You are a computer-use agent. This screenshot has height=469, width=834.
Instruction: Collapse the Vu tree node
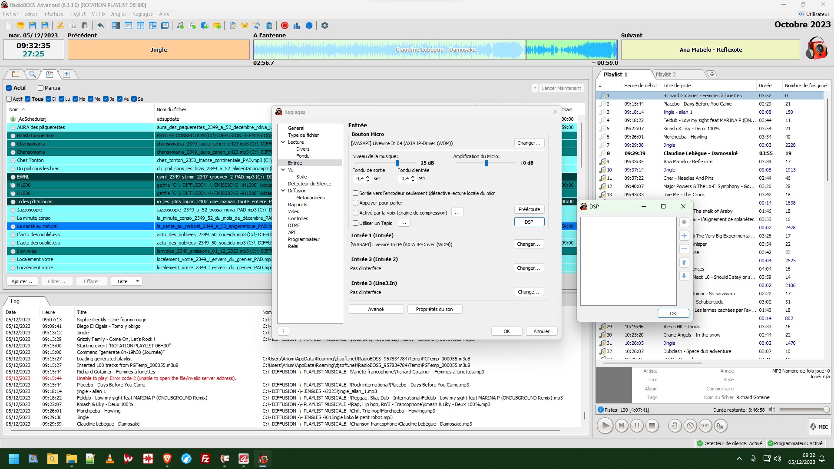pyautogui.click(x=283, y=170)
